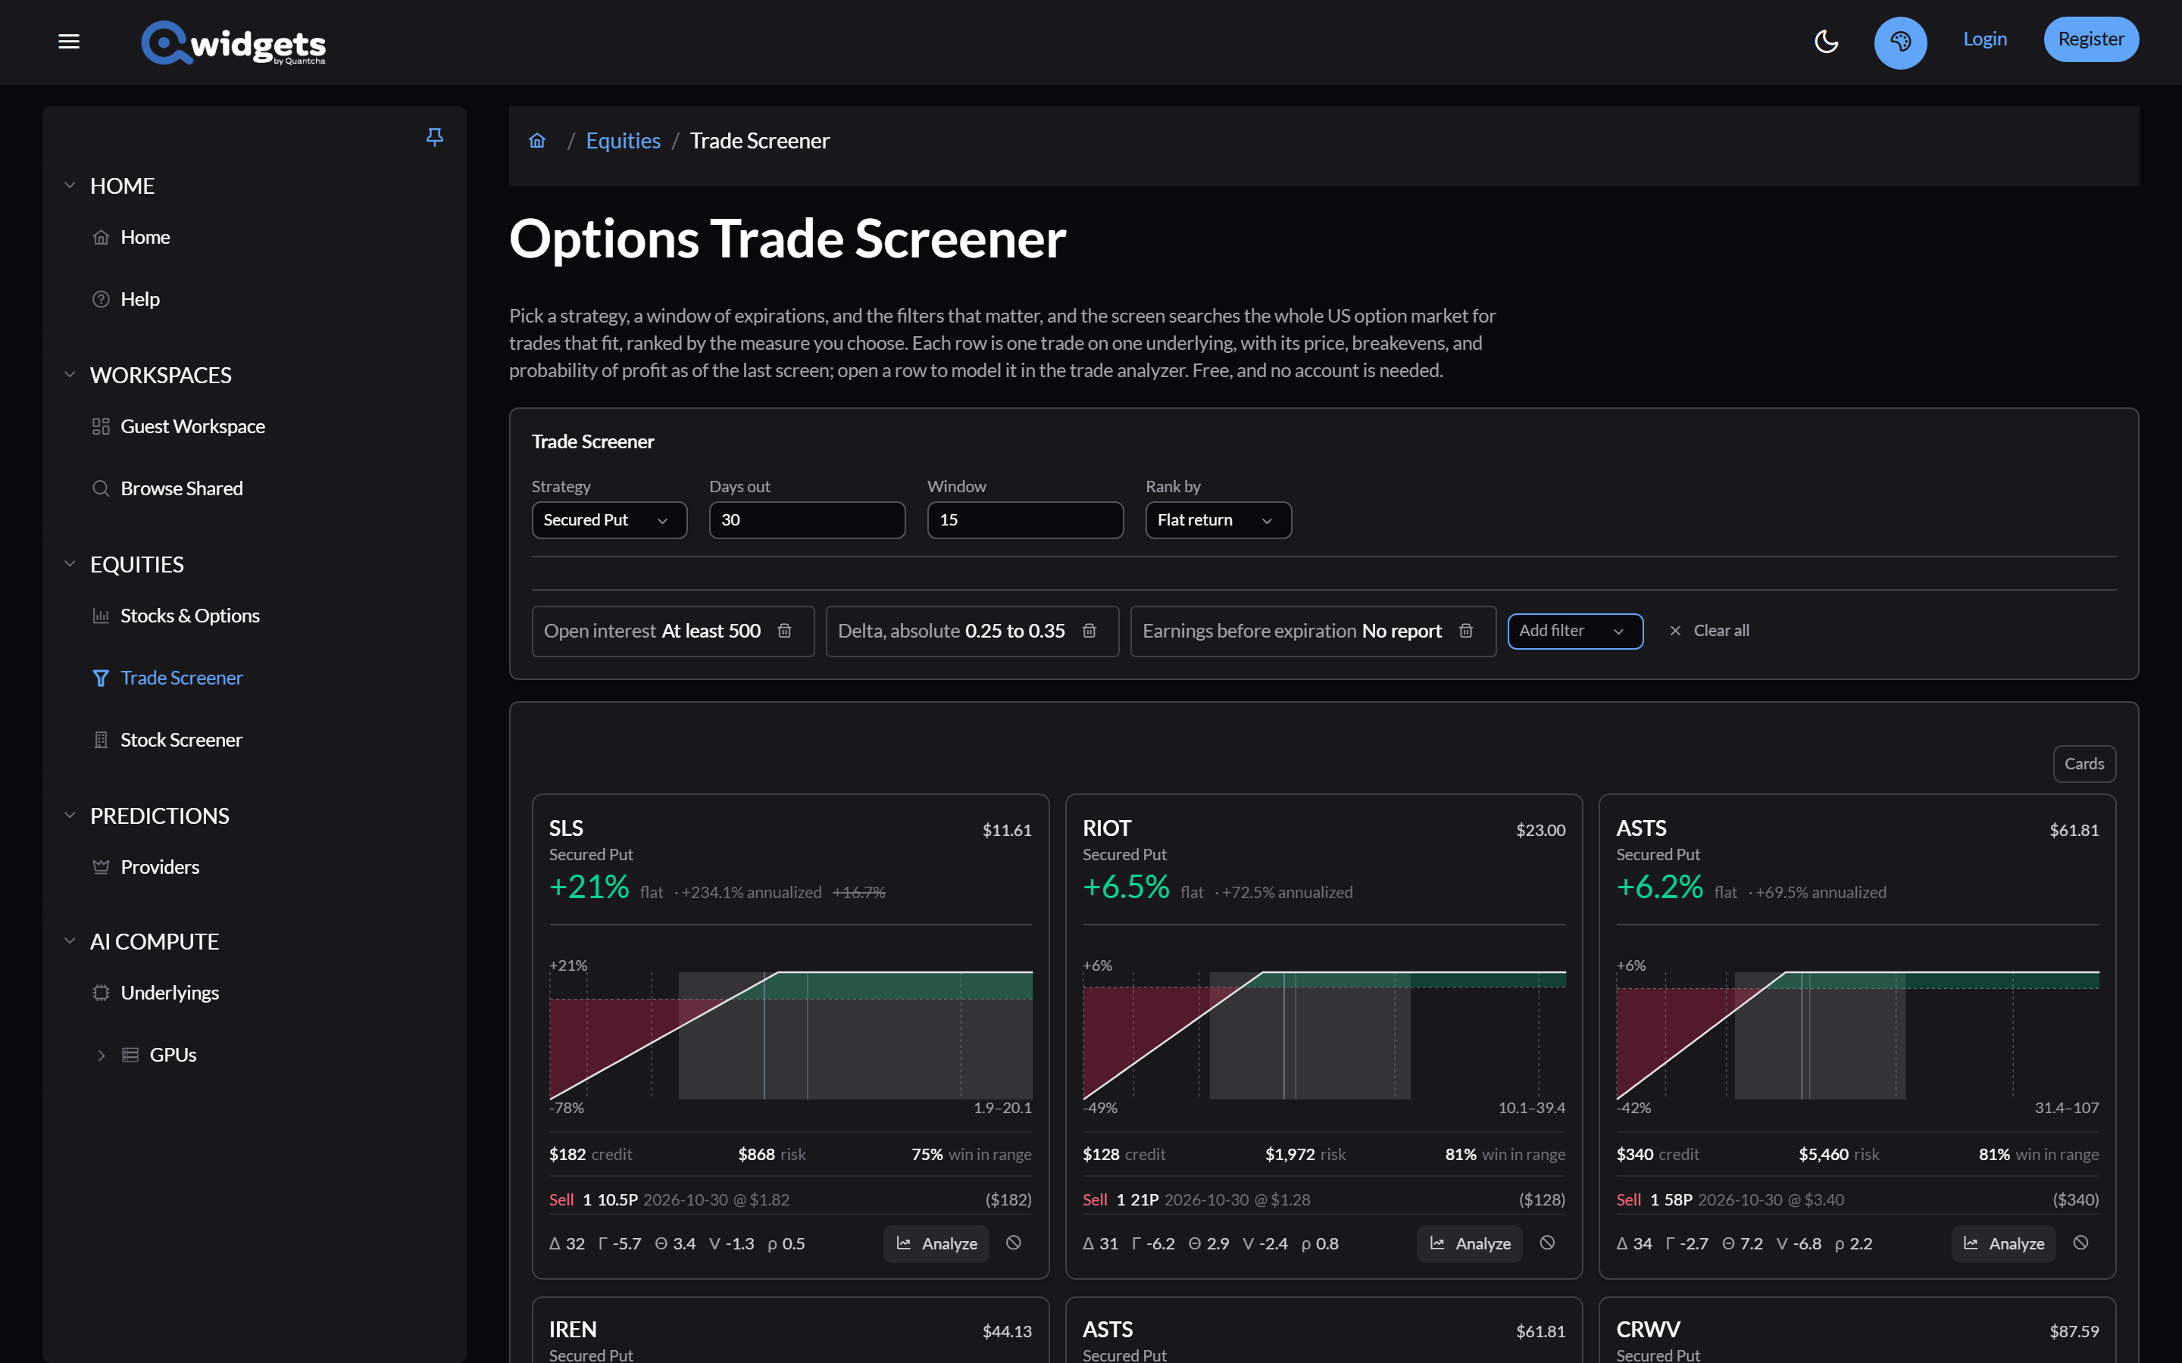Collapse the EQUITIES section
Screen dimensions: 2182x1363
[70, 563]
